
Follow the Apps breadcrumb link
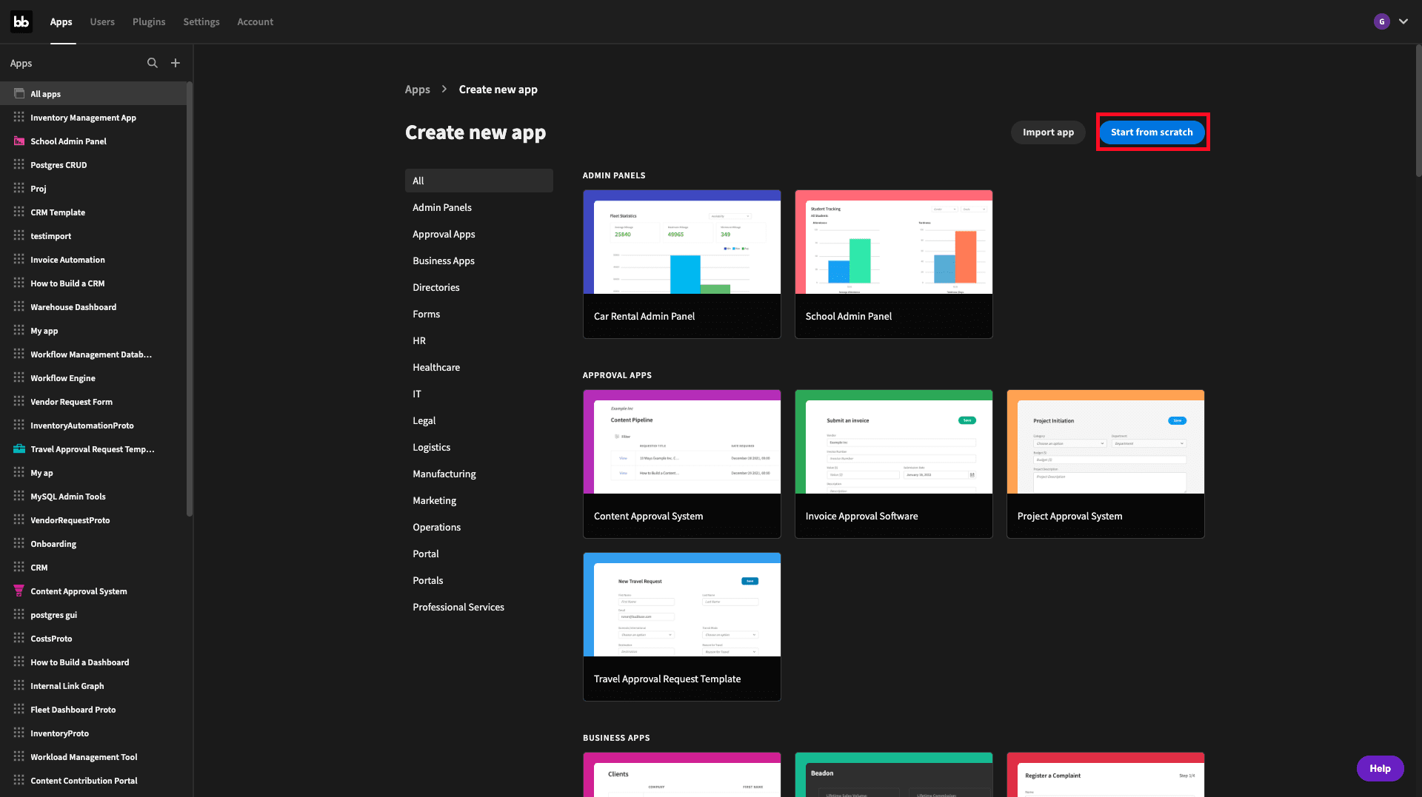pyautogui.click(x=417, y=90)
